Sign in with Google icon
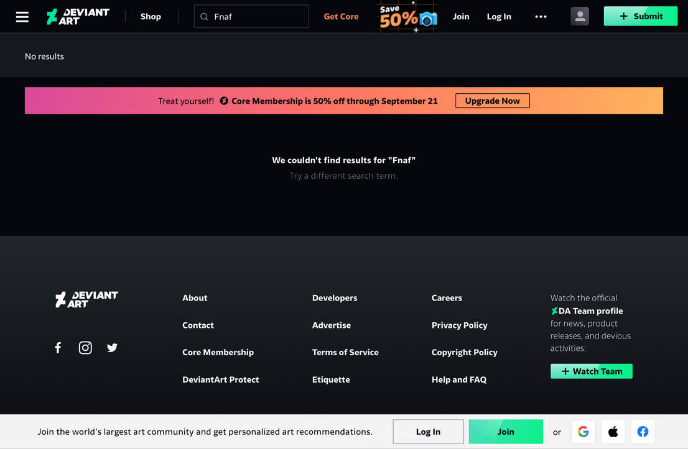Image resolution: width=688 pixels, height=449 pixels. pos(583,432)
